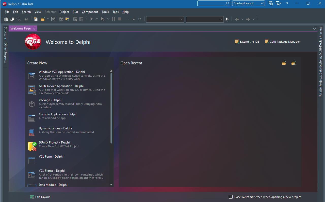This screenshot has height=202, width=325.
Task: Expand the Back history dropdown arrow
Action: 242,19
